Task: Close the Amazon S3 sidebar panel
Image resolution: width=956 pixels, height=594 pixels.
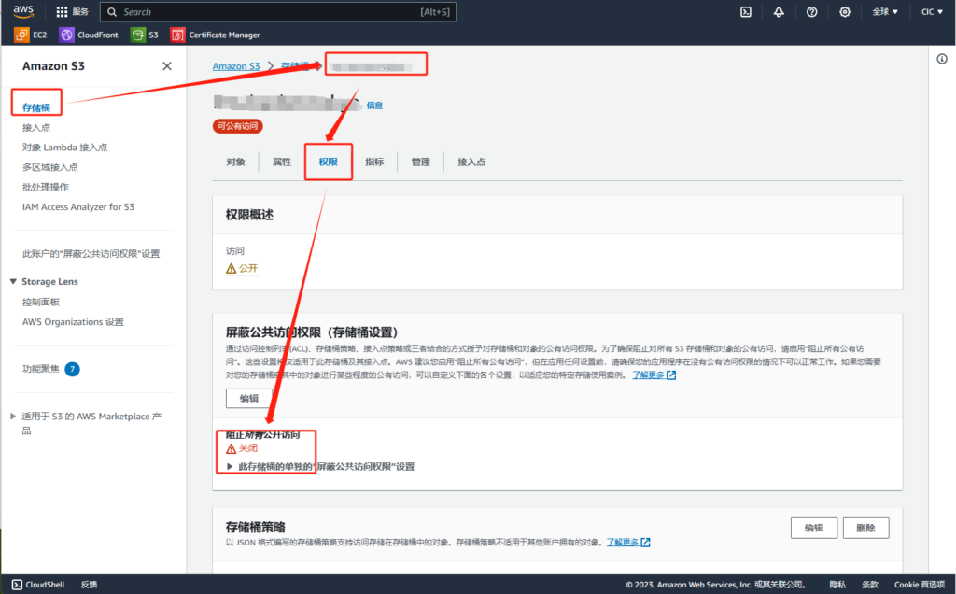Action: [167, 66]
